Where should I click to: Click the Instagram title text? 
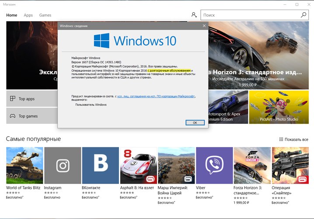click(x=52, y=188)
